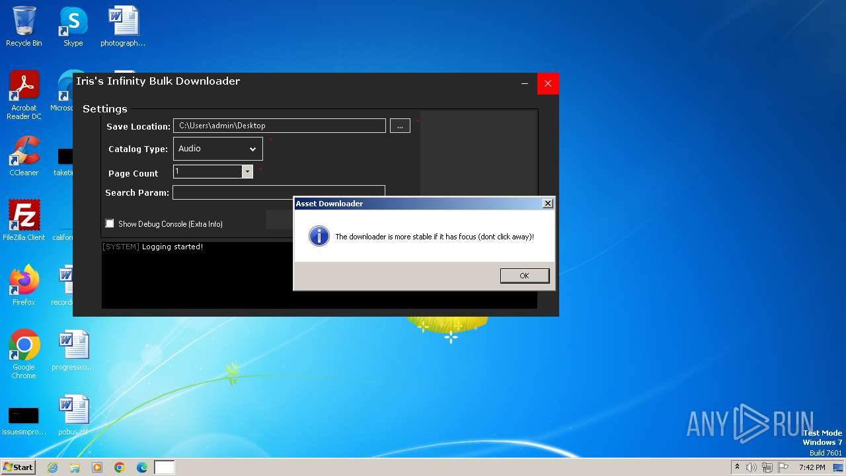
Task: Open Microsoft Edge from the taskbar
Action: [142, 467]
